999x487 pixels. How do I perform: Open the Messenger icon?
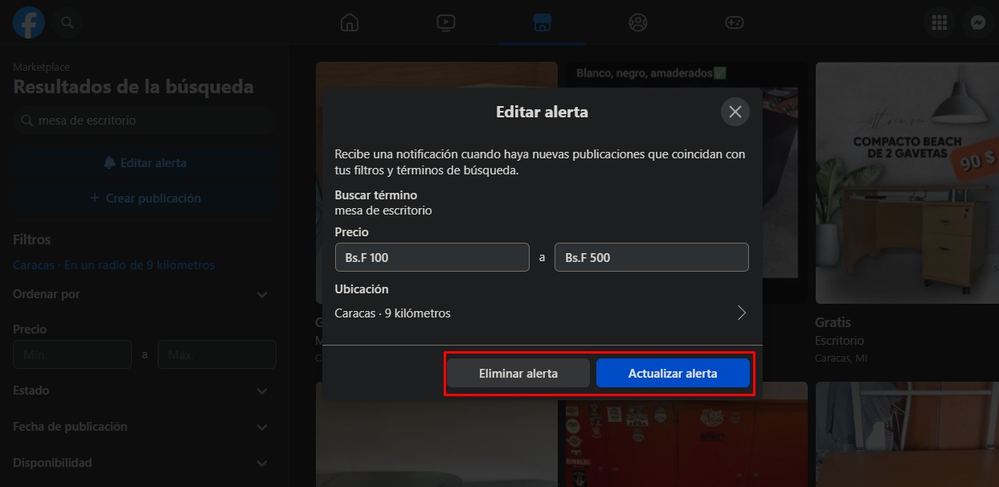click(978, 23)
